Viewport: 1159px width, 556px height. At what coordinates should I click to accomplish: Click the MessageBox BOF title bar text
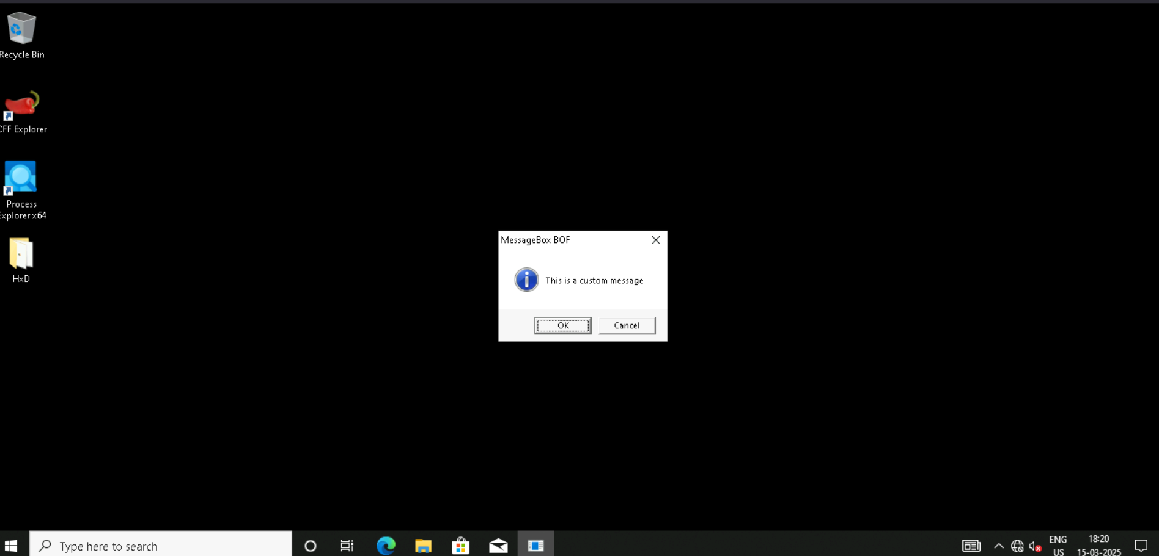coord(535,240)
